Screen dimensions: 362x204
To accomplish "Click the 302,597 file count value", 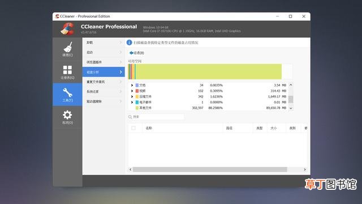I will [x=197, y=108].
